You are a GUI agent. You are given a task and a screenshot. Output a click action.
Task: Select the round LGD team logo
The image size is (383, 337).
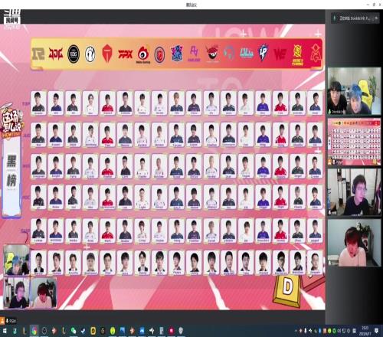coord(160,54)
